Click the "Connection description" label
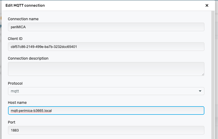This screenshot has height=139, width=218. click(28, 58)
